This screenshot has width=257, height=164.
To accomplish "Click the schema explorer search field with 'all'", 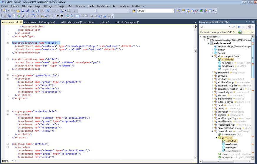I will click(x=214, y=27).
